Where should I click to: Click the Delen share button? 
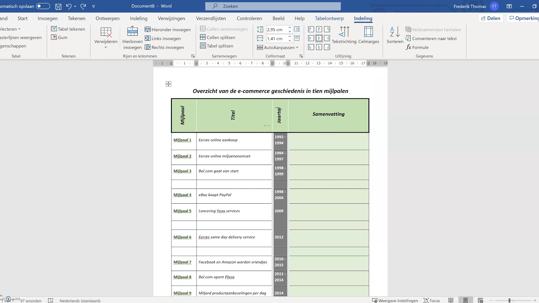(491, 19)
